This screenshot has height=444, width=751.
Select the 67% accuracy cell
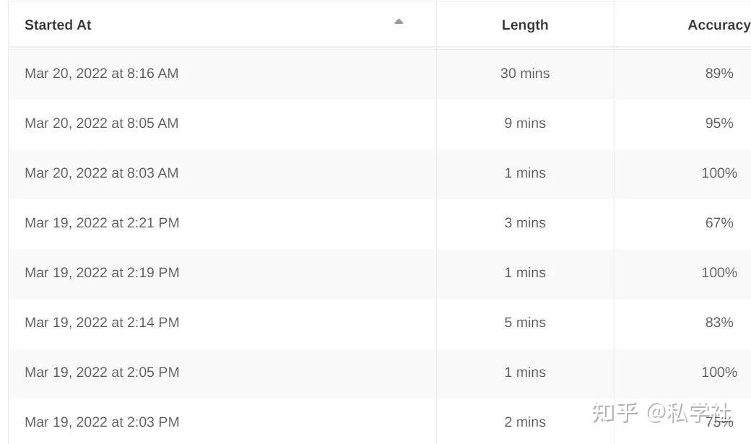click(719, 222)
